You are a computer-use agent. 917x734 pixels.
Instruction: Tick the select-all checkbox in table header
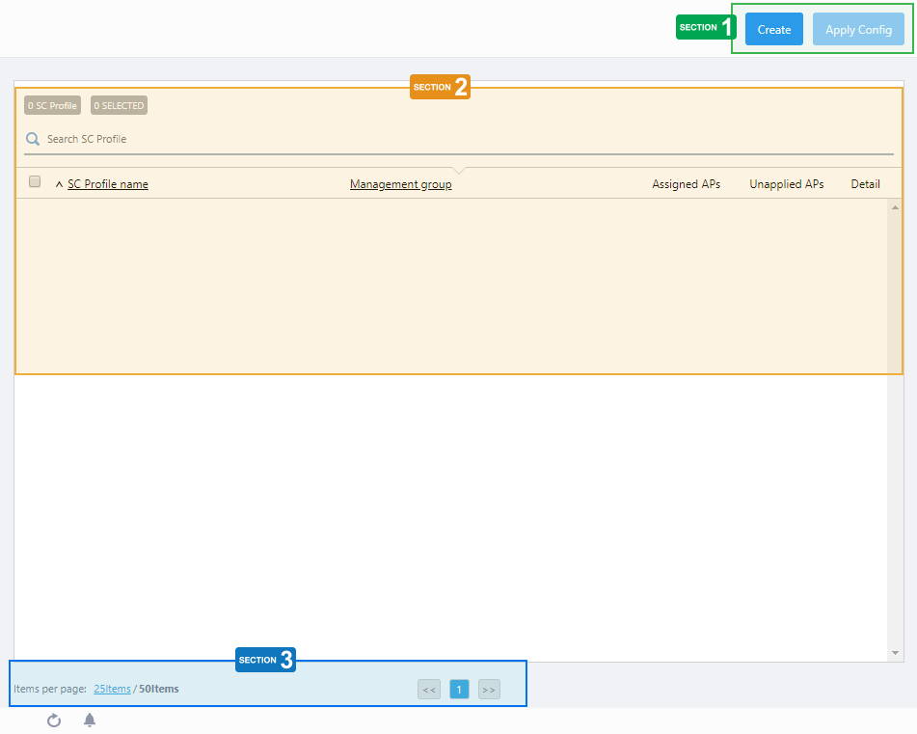(35, 181)
